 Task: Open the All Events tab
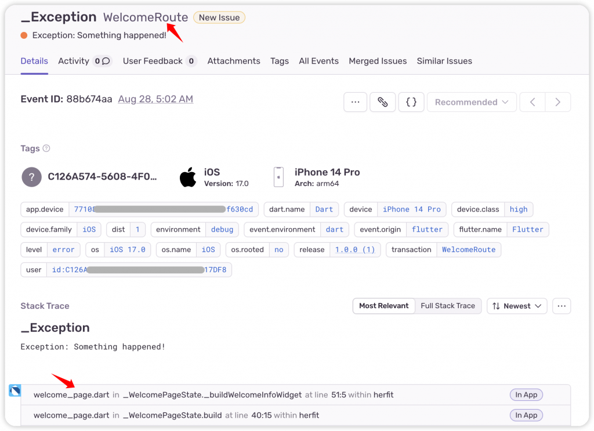318,61
